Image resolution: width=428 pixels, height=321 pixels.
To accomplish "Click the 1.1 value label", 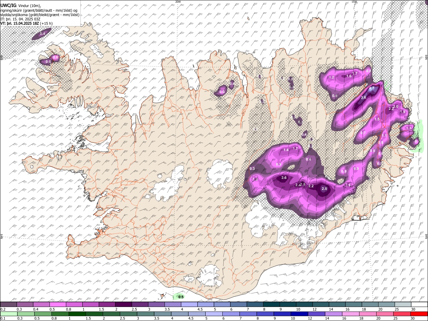I will (x=384, y=136).
